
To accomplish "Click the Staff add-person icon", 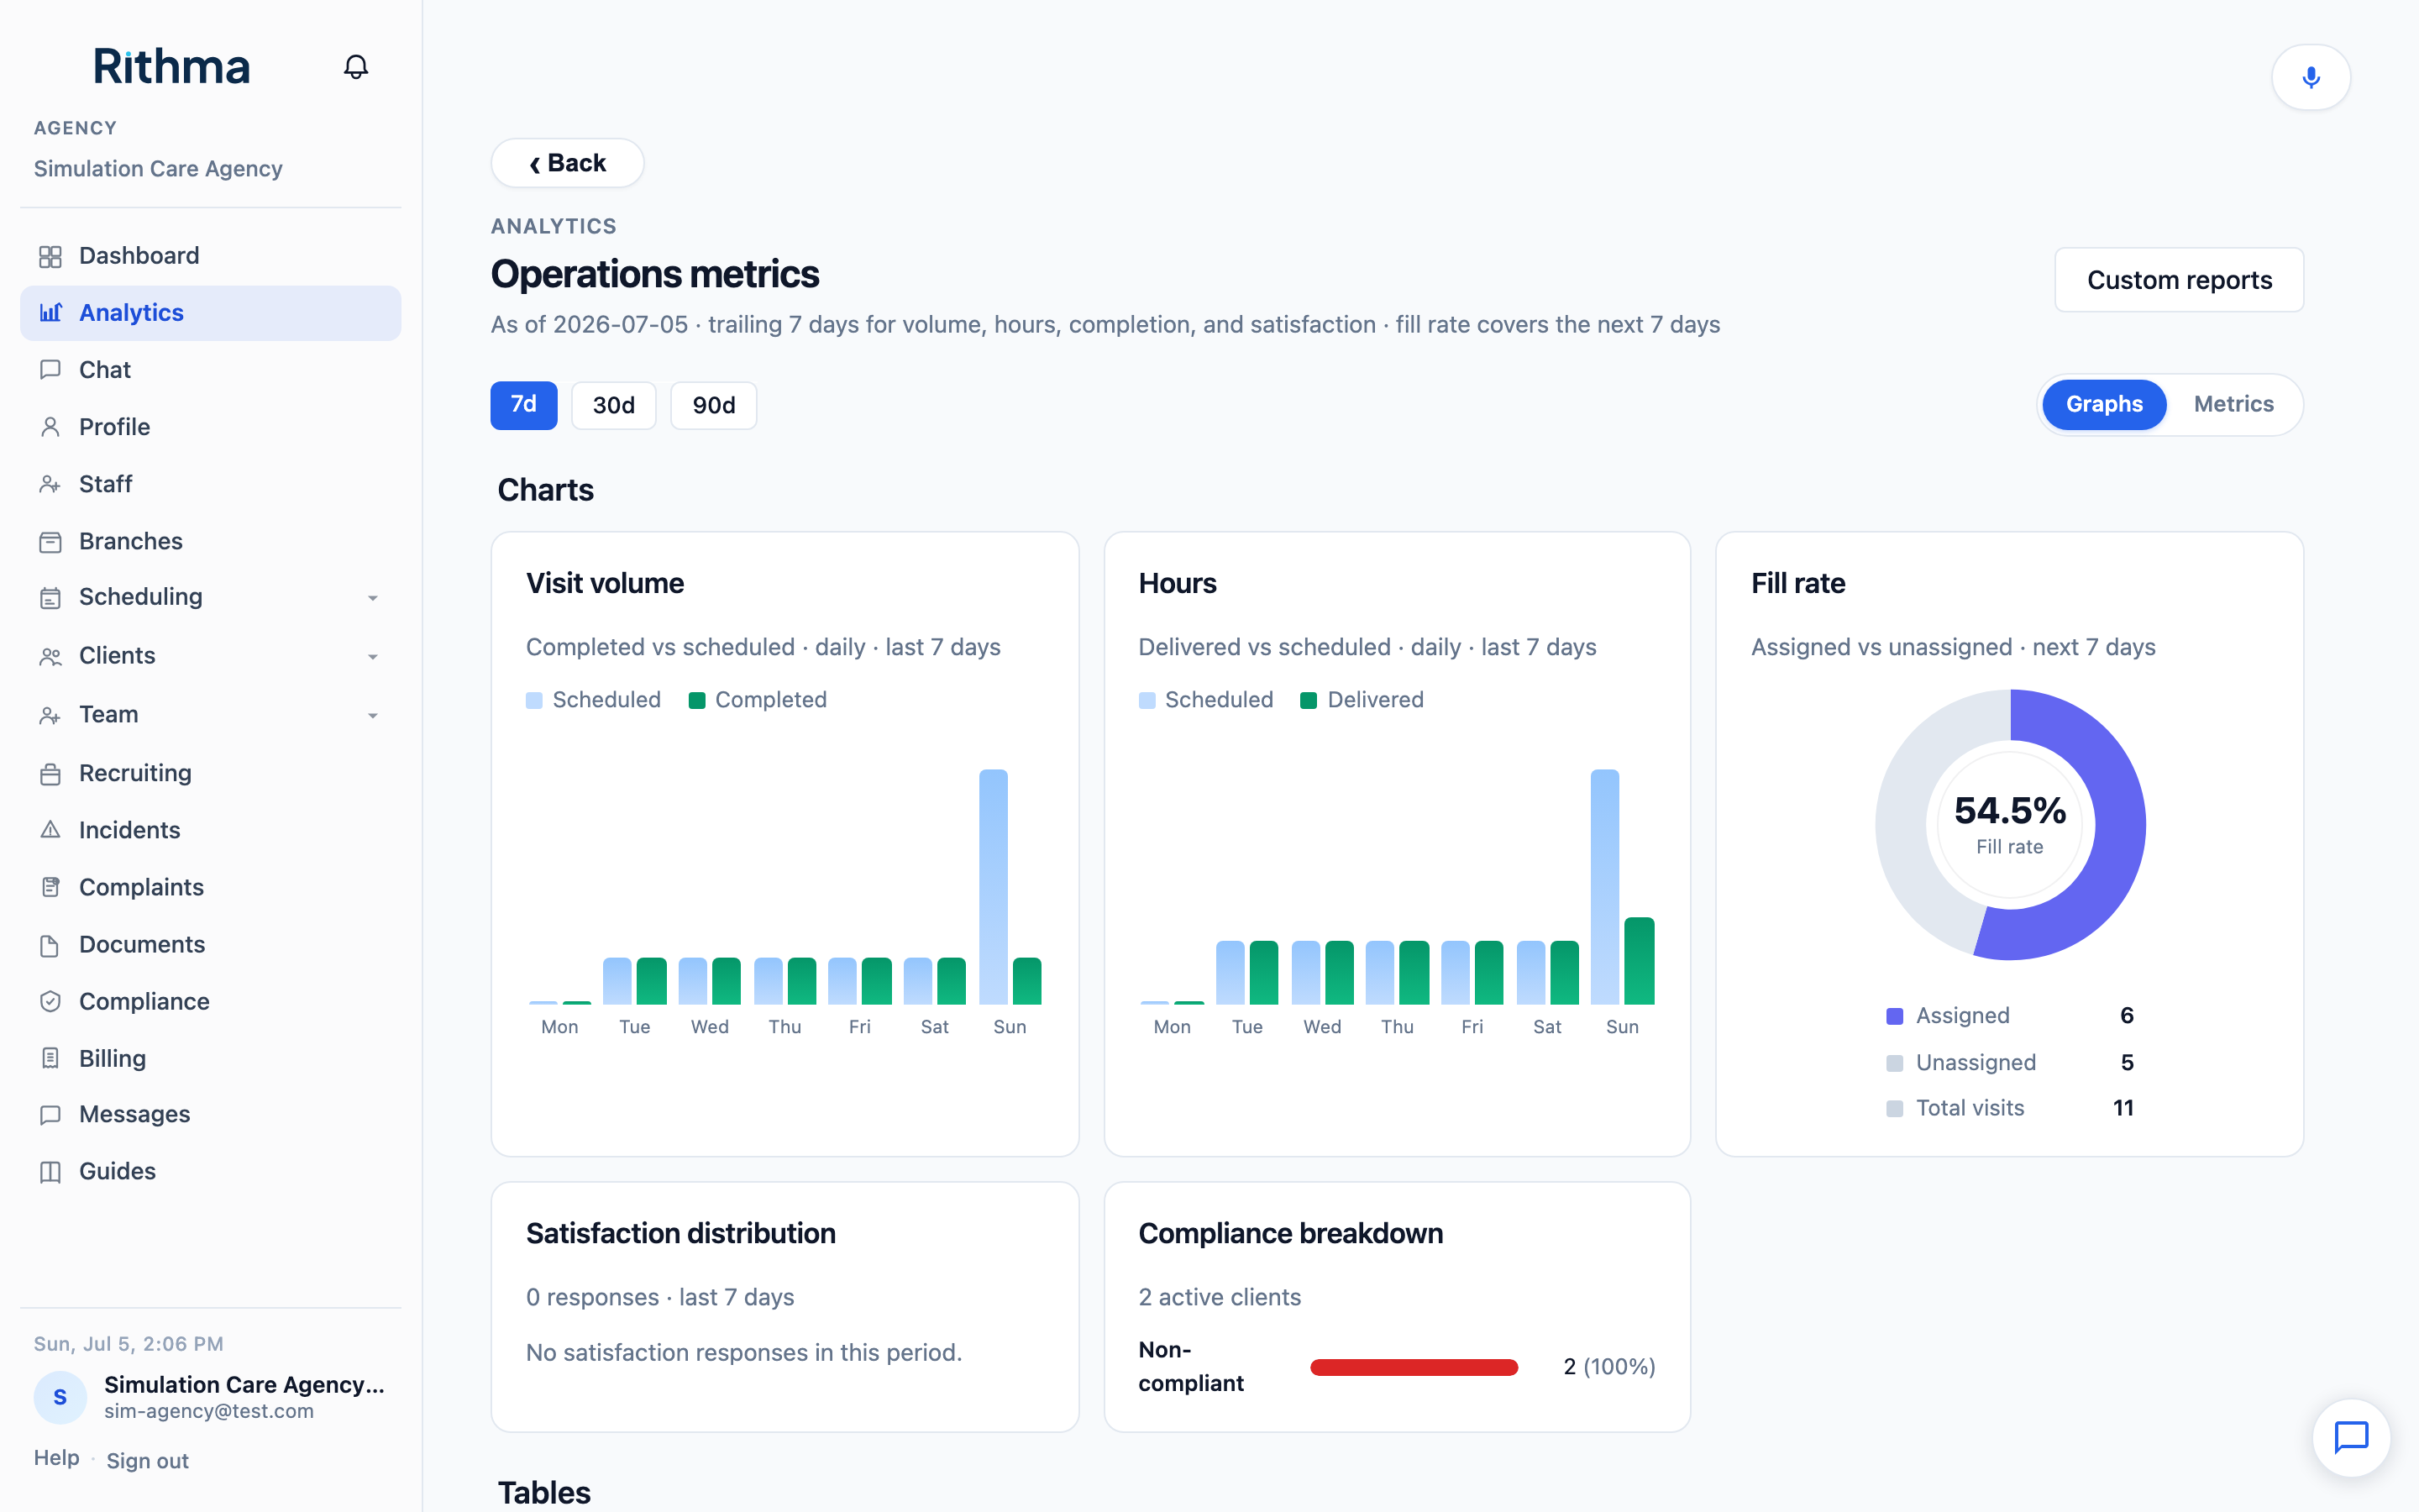I will tap(50, 484).
